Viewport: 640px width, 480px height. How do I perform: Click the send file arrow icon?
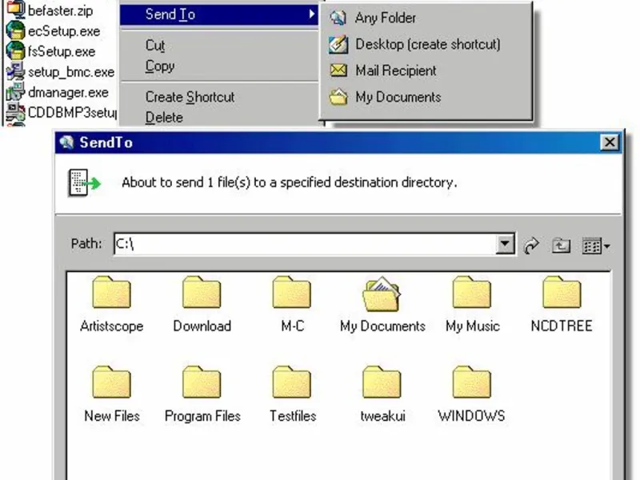84,182
